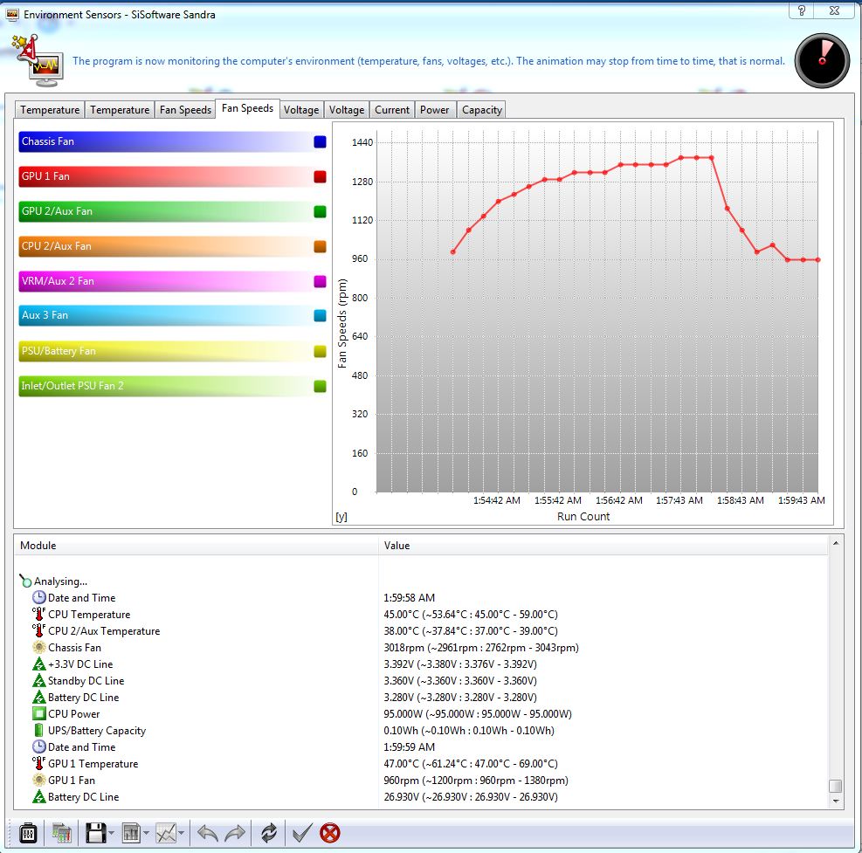This screenshot has width=862, height=853.
Task: Click the forward arrow in toolbar
Action: coord(235,833)
